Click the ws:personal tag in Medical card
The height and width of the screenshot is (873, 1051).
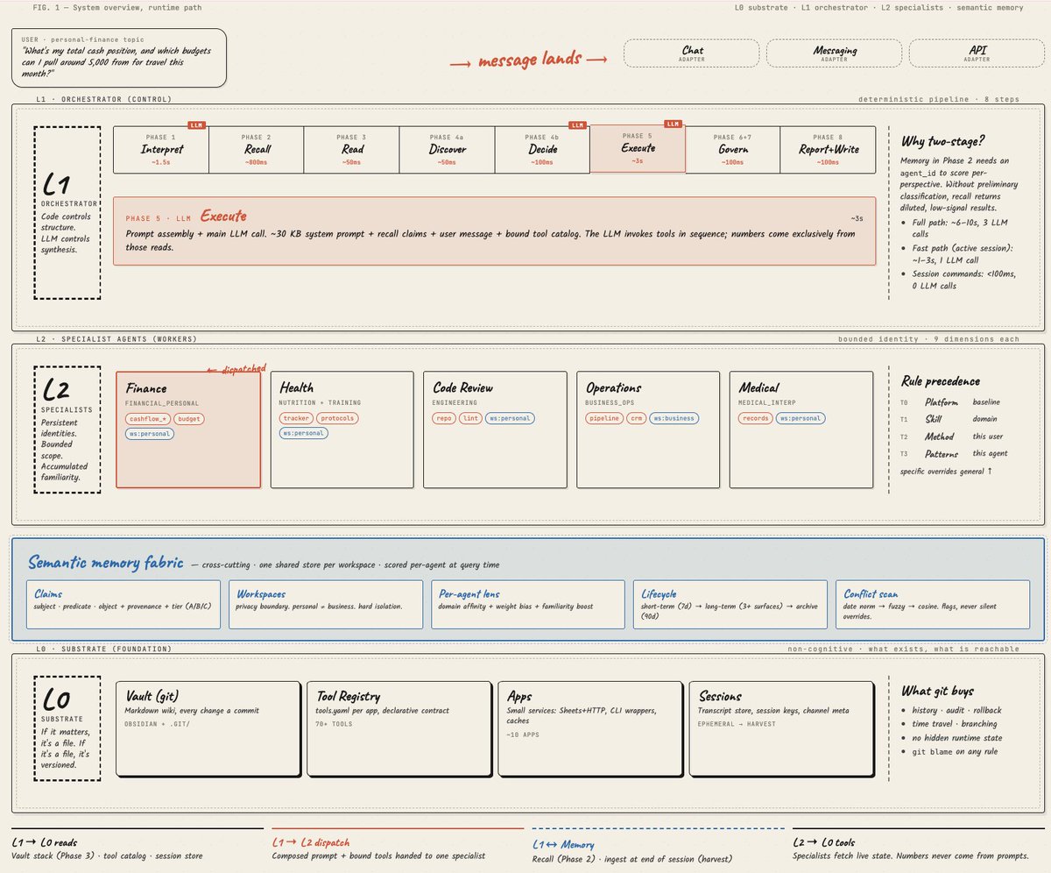pyautogui.click(x=800, y=418)
